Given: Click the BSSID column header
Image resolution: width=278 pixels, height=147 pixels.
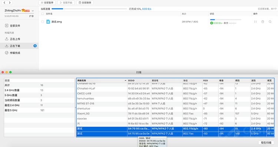Looking at the screenshot, I should pos(139,80).
